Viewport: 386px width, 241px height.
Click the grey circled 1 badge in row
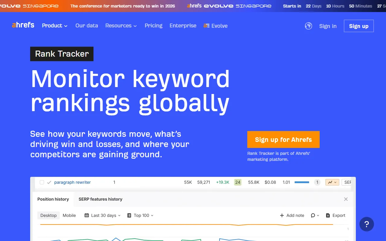coord(317,182)
